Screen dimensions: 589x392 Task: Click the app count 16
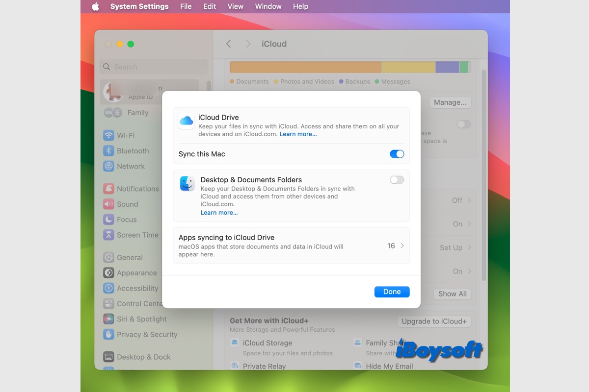[x=391, y=245]
